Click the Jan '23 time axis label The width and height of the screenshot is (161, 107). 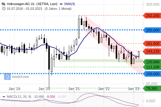(x=134, y=89)
